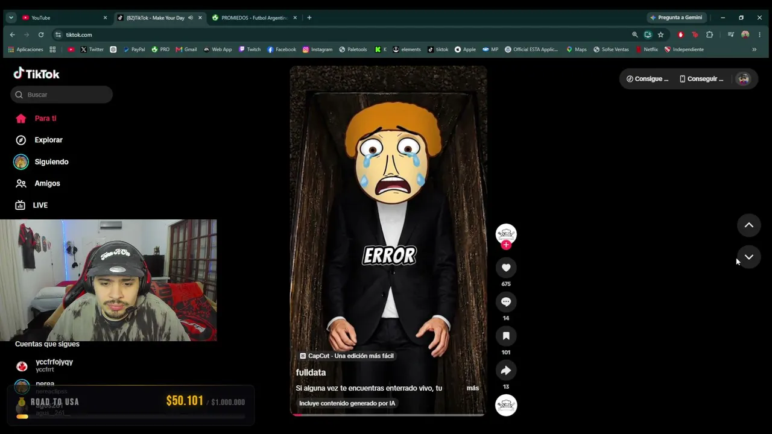Close the TikTok - Make Your Day tab
The height and width of the screenshot is (434, 772).
[x=200, y=17]
